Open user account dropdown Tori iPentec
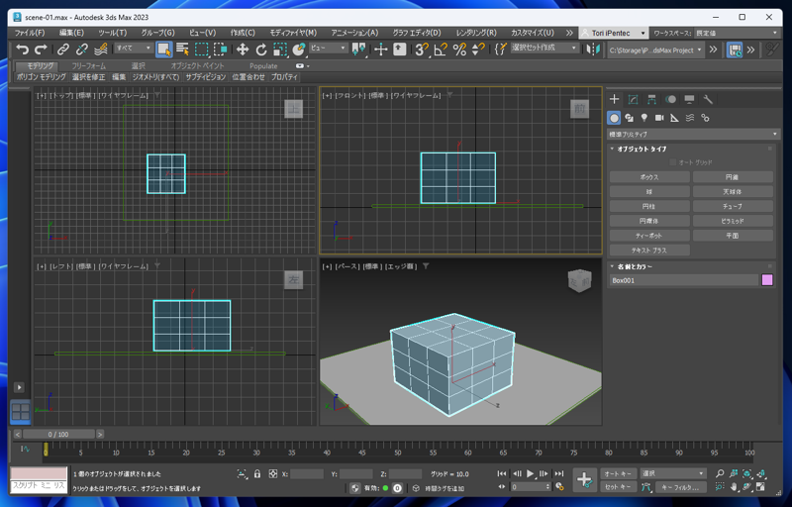The height and width of the screenshot is (507, 792). point(613,33)
